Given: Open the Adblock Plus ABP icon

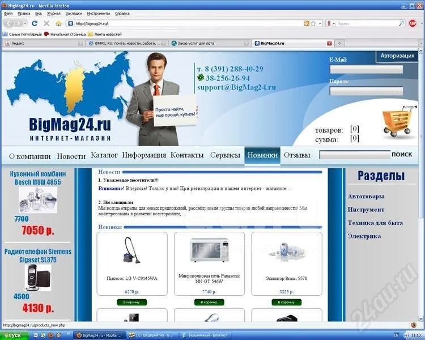Looking at the screenshot, I should [x=413, y=24].
